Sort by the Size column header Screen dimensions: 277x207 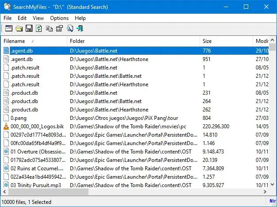tap(226, 41)
